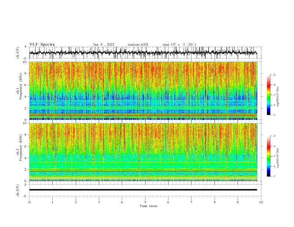This screenshot has width=294, height=227.
Task: Click the 'start UT = 3 :20: 1' text
Action: pos(179,45)
